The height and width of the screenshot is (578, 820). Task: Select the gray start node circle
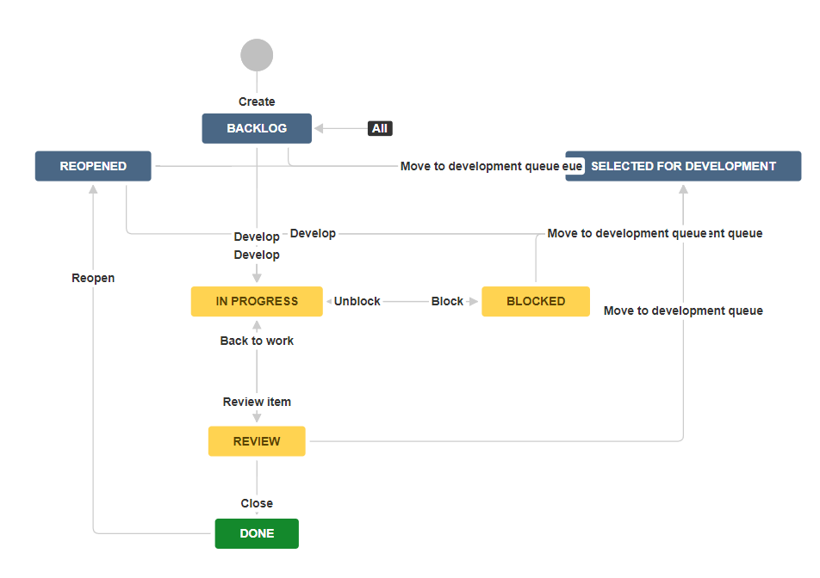[x=257, y=54]
